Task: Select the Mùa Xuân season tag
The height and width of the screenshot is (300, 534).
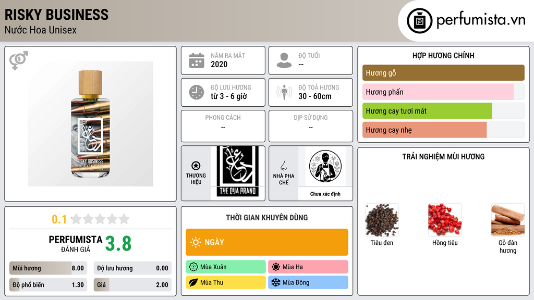Action: [226, 267]
